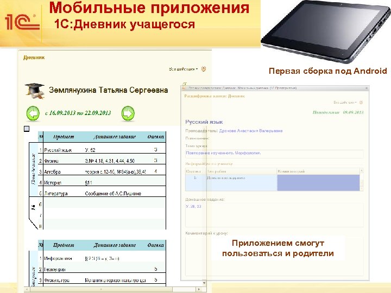The height and width of the screenshot is (293, 391).
Task: Open help icon in diary toolbar
Action: 204,69
